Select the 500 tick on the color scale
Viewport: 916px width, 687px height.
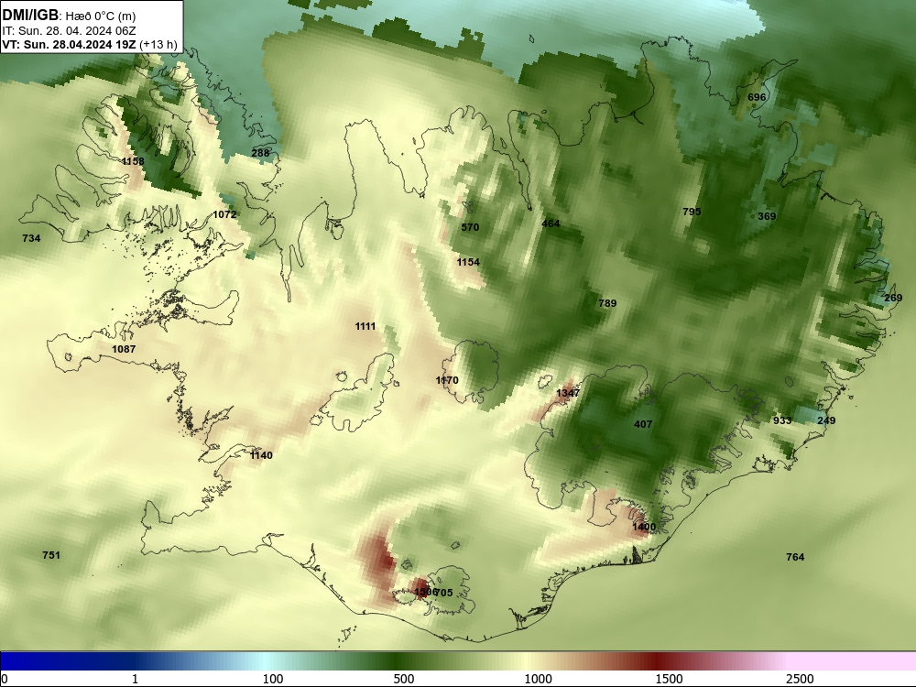point(404,679)
